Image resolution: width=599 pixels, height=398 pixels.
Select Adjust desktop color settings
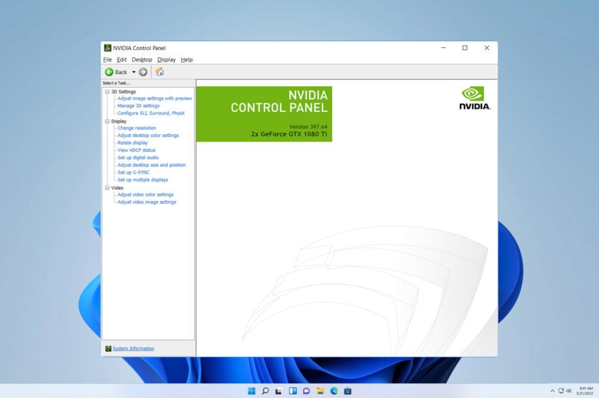coord(148,136)
